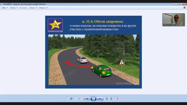Click the displayed slide image
Image resolution: width=187 pixels, height=105 pixels.
93,52
